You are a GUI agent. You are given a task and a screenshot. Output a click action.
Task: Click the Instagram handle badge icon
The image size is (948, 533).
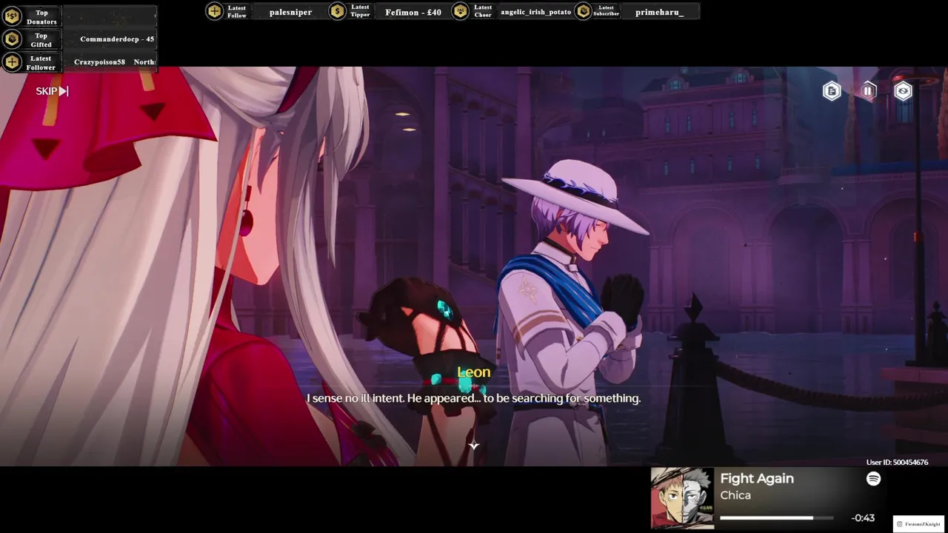pyautogui.click(x=900, y=524)
